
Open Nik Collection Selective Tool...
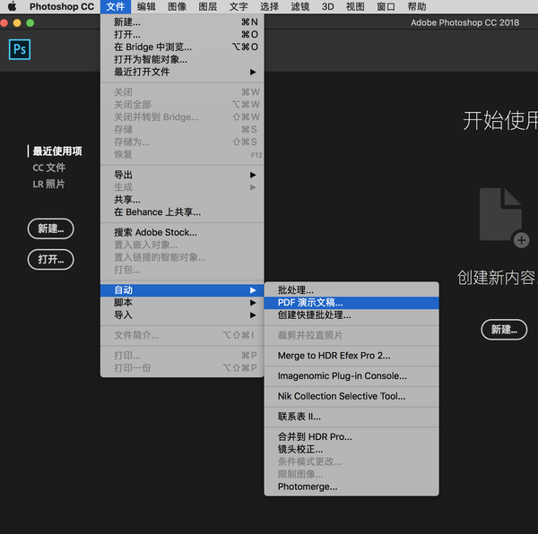351,396
